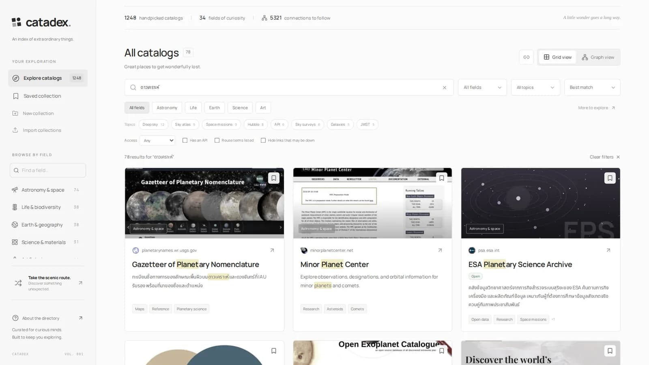The width and height of the screenshot is (649, 365).
Task: Select the Astronomy field tab
Action: tap(167, 108)
